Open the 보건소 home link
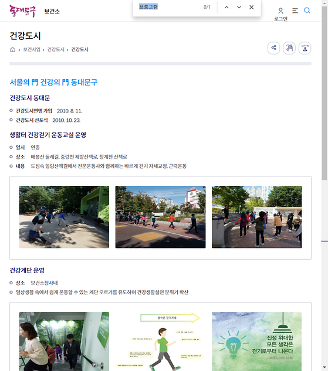This screenshot has width=328, height=371. (52, 11)
